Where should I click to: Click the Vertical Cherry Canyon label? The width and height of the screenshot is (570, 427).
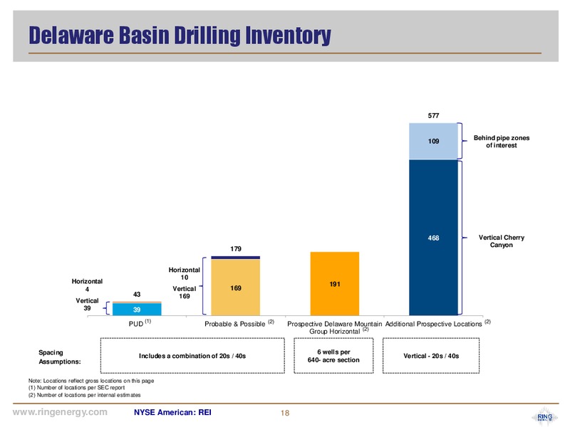502,241
